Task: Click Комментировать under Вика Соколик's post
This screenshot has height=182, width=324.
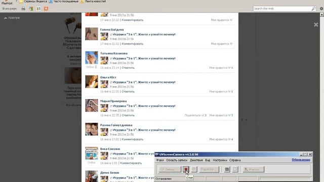Action: [131, 163]
